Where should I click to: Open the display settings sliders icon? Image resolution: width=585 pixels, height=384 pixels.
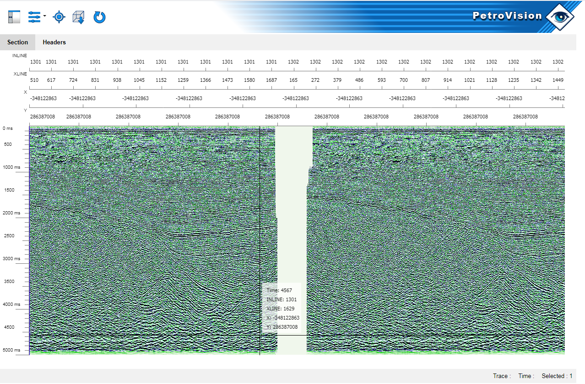pyautogui.click(x=34, y=17)
